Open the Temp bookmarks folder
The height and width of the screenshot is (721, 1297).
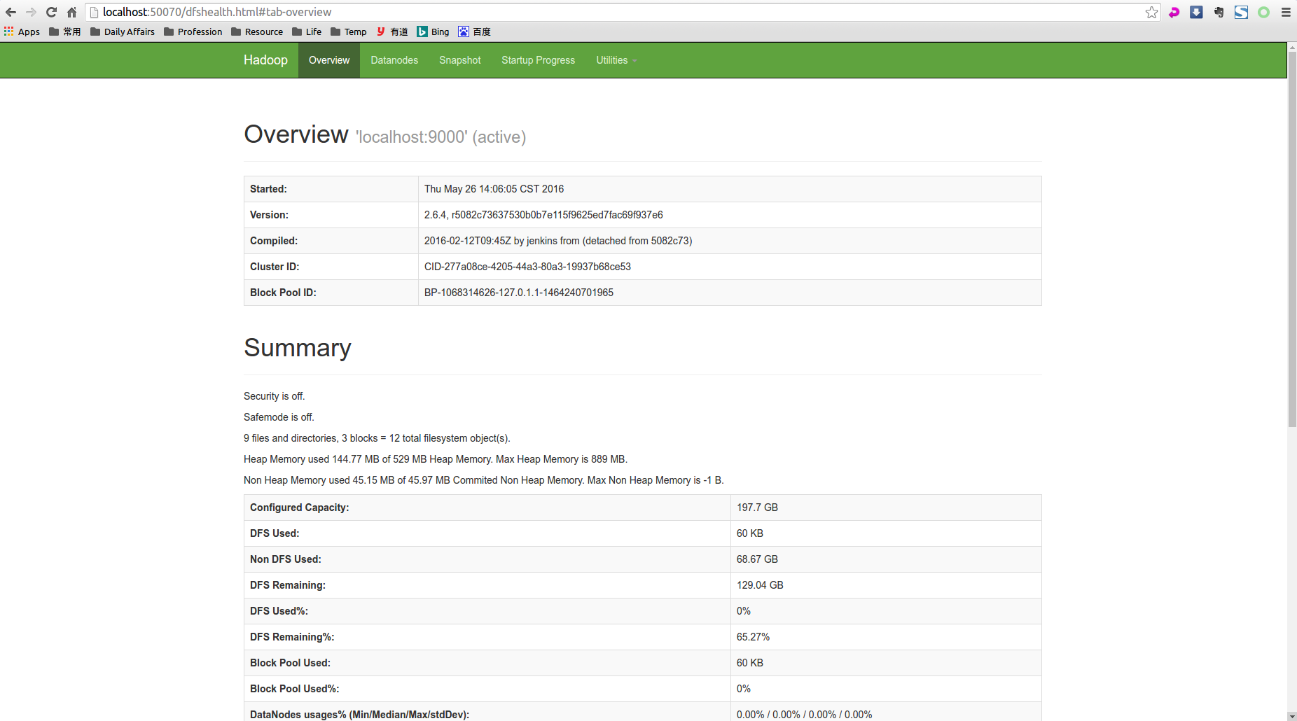click(349, 31)
